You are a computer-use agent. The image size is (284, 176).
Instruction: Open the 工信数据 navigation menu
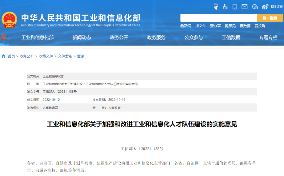[231, 37]
